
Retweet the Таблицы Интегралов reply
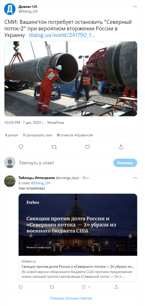tap(52, 287)
